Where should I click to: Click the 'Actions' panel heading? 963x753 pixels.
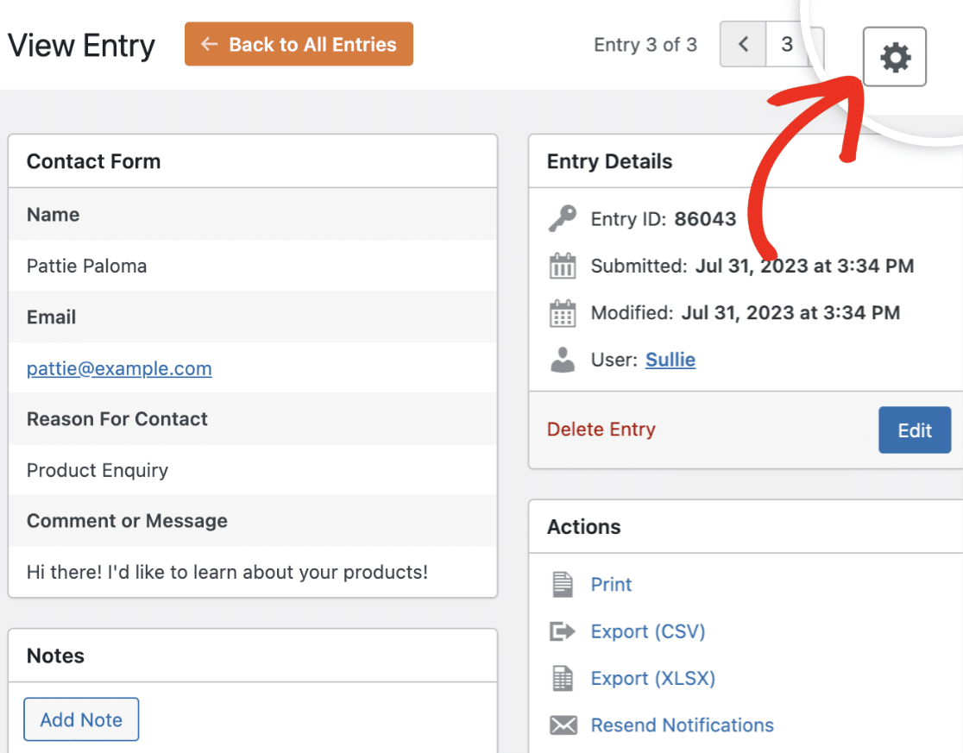click(x=583, y=526)
